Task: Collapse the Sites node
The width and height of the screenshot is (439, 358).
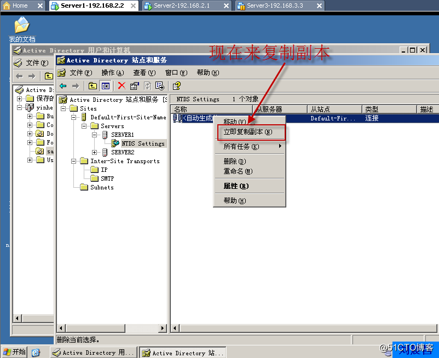Action: coord(63,108)
